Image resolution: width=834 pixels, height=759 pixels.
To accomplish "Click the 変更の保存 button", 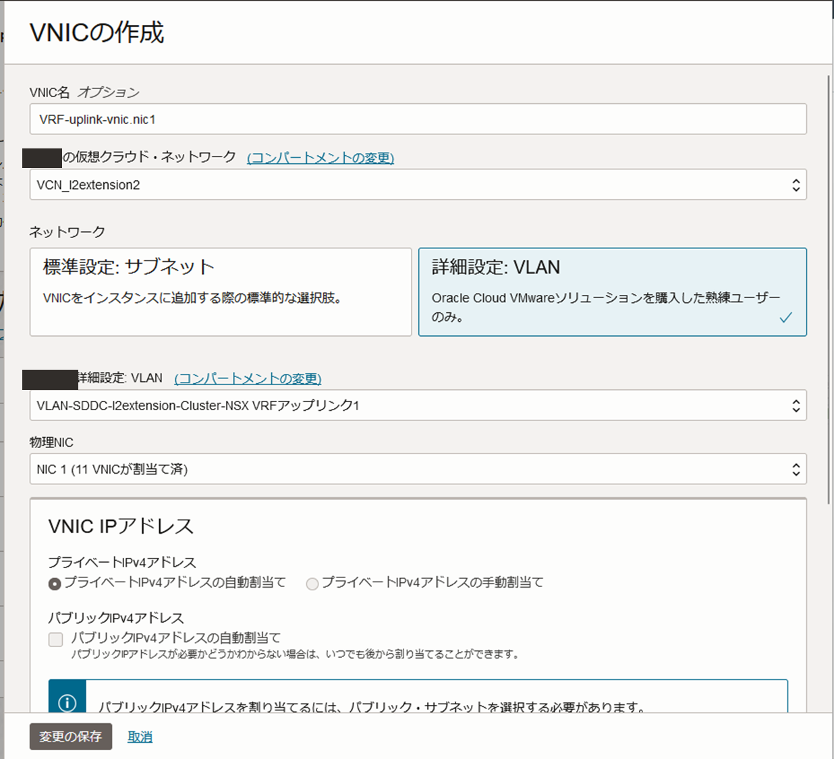I will 71,737.
